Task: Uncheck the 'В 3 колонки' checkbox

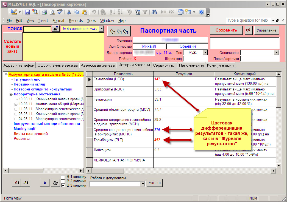Action: [63, 186]
